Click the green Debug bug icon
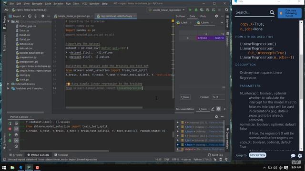305x171 pixels. click(196, 9)
